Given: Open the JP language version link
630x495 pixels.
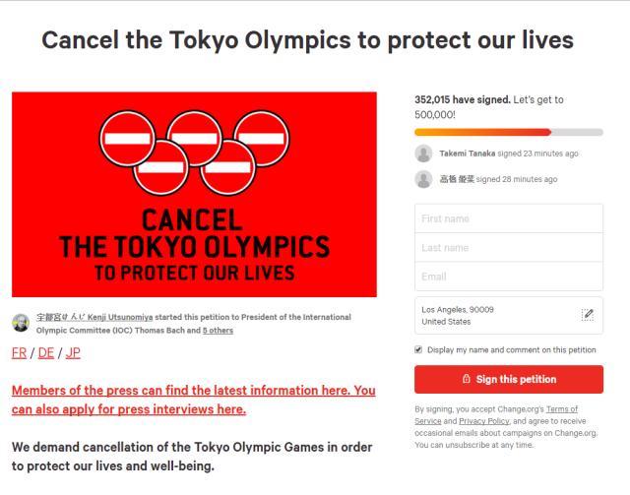Looking at the screenshot, I should (71, 353).
